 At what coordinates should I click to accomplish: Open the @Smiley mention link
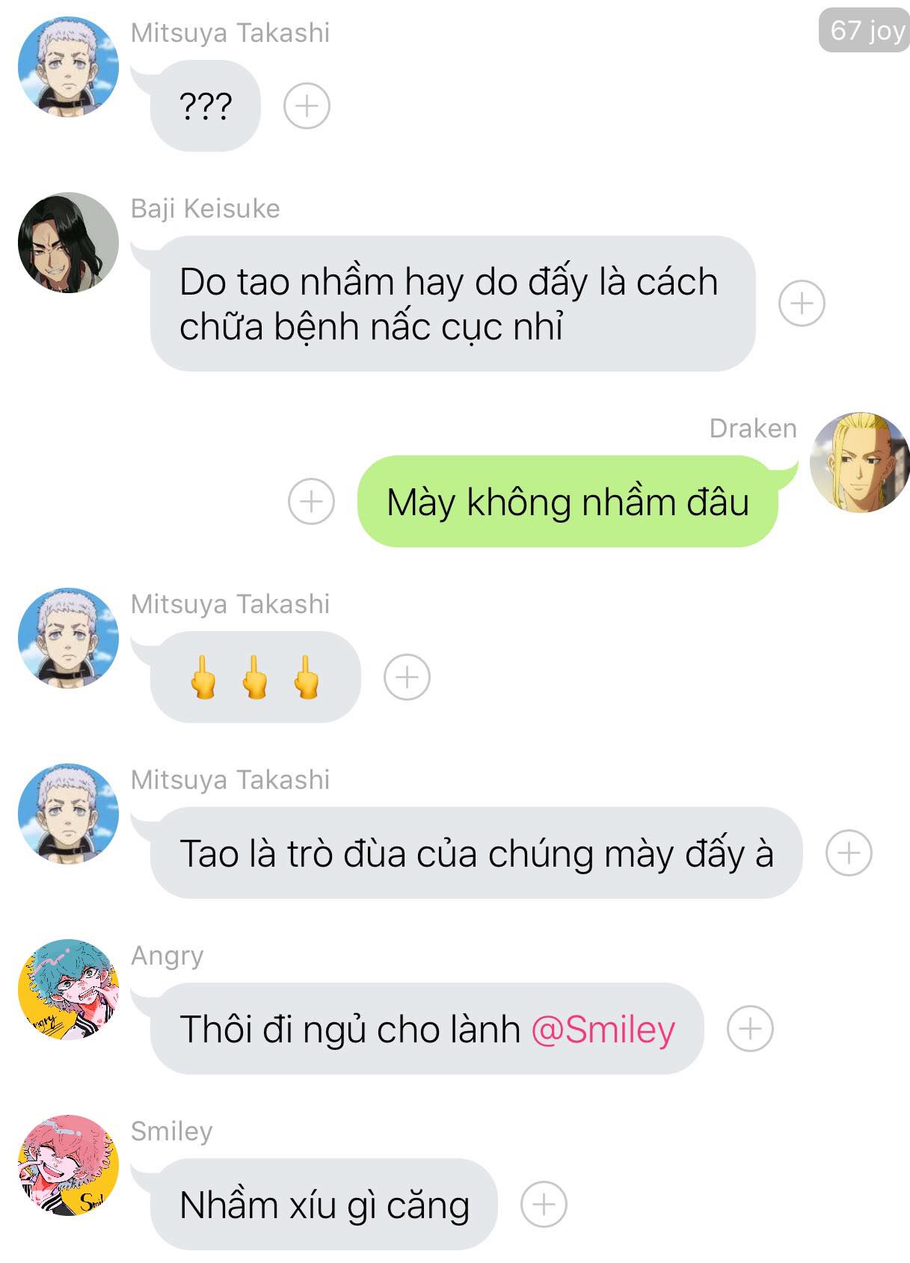pos(603,1029)
